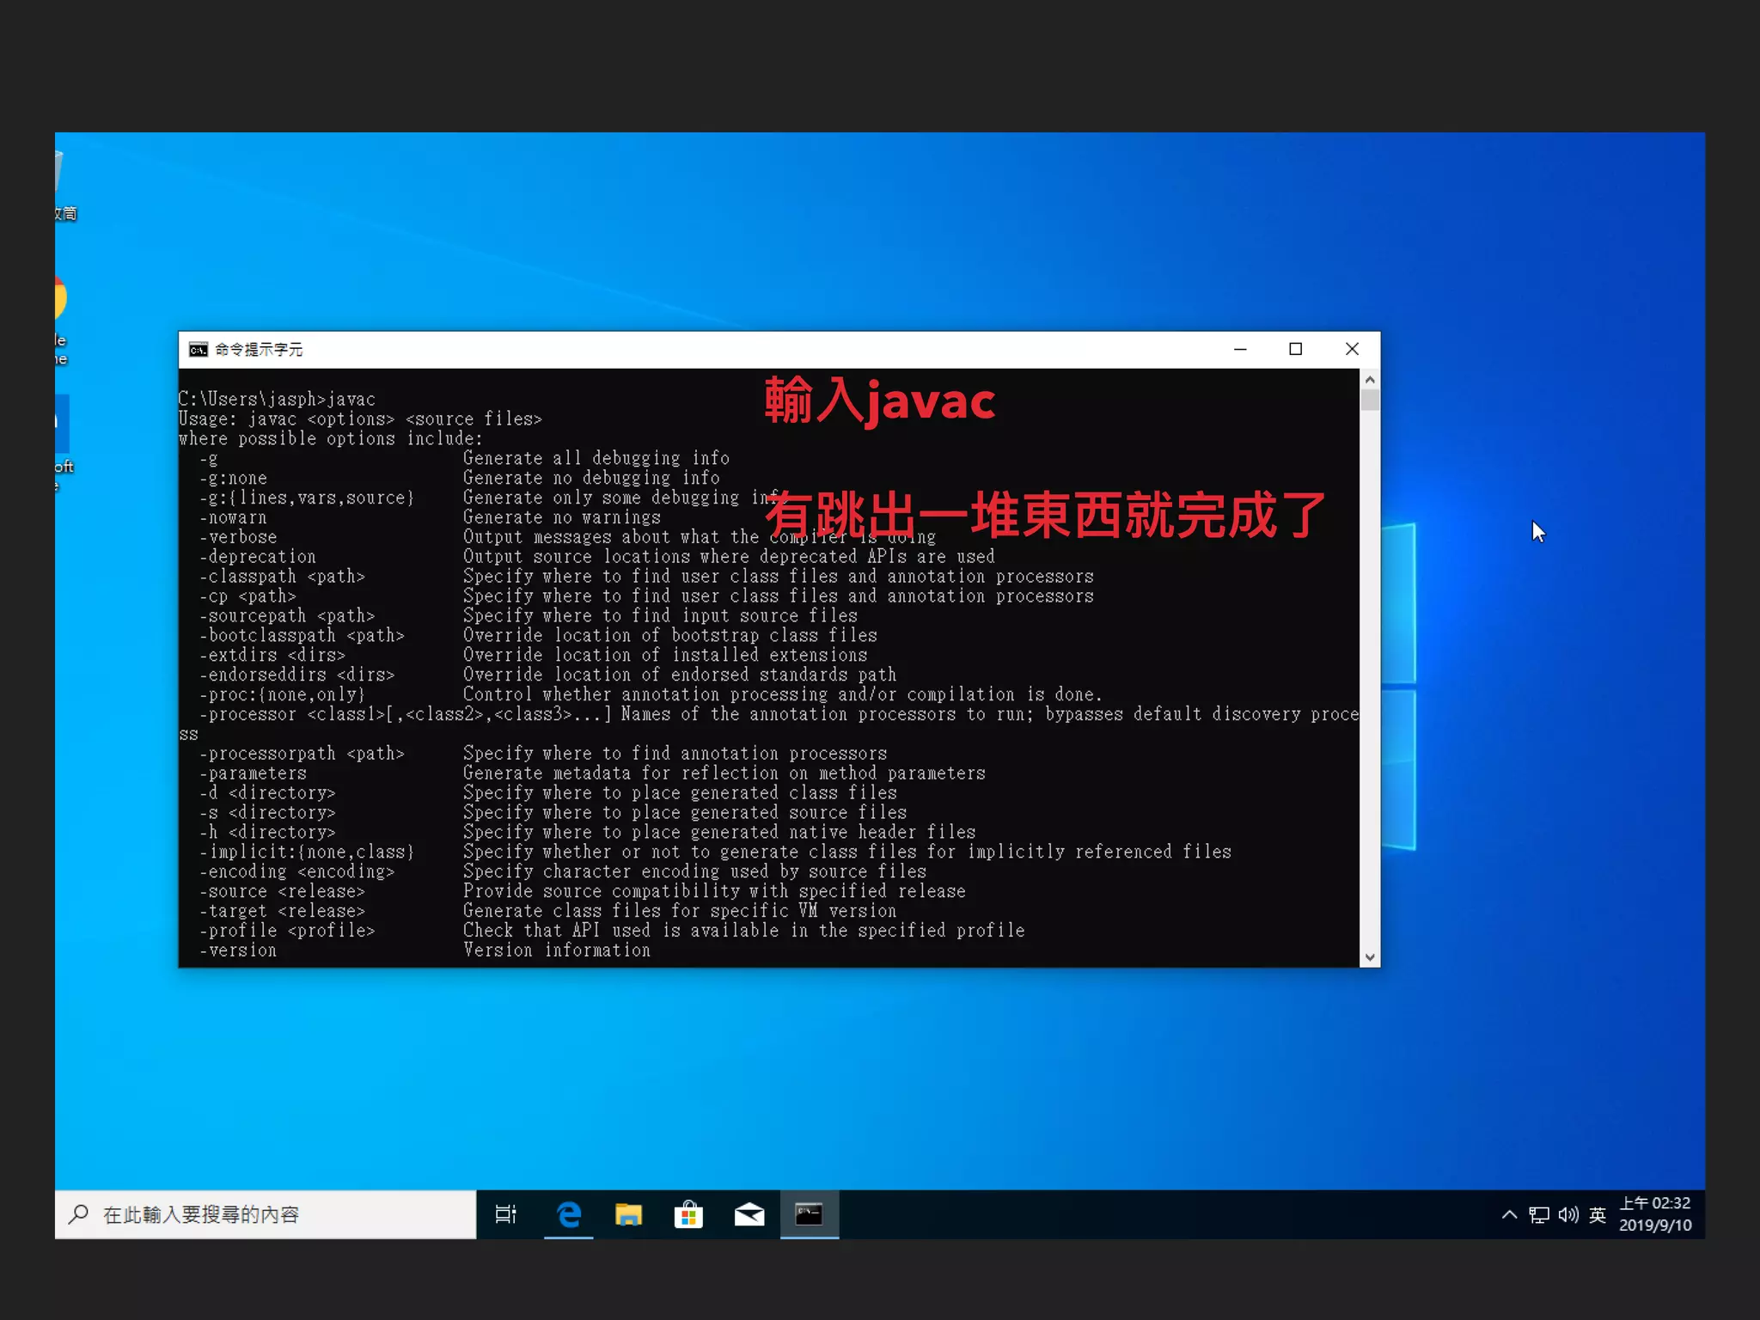Click the Recycle Bin desktop icon
This screenshot has width=1760, height=1320.
pyautogui.click(x=64, y=184)
